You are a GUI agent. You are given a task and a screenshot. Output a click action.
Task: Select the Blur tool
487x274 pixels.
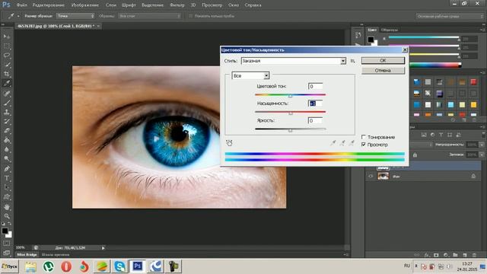(x=7, y=150)
